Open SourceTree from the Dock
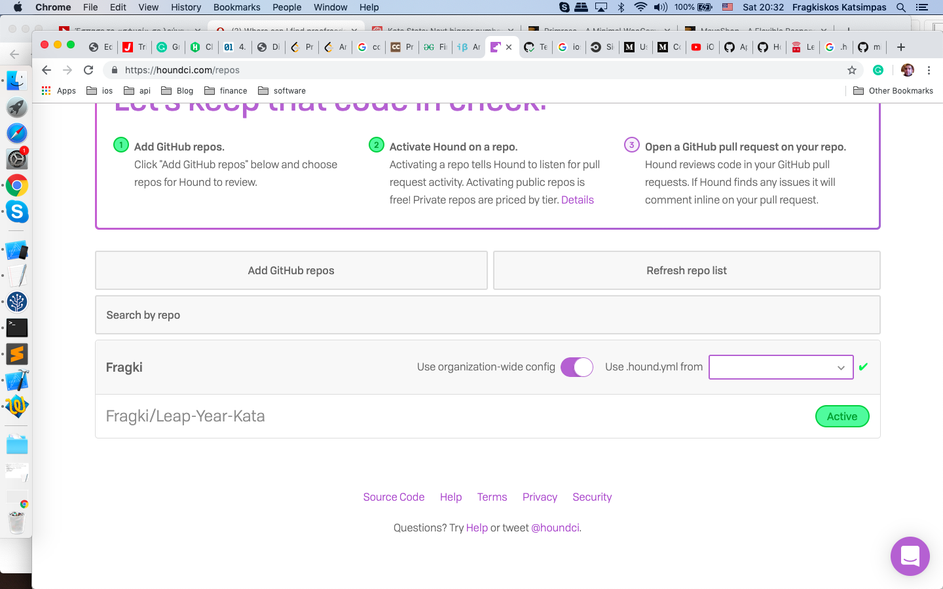Image resolution: width=943 pixels, height=589 pixels. point(17,302)
